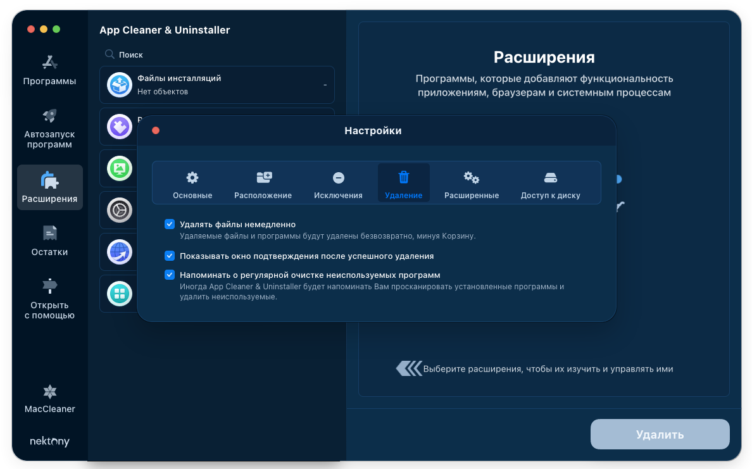Disable Напоминать о регулярной очистке checkbox
752x469 pixels.
coord(170,275)
